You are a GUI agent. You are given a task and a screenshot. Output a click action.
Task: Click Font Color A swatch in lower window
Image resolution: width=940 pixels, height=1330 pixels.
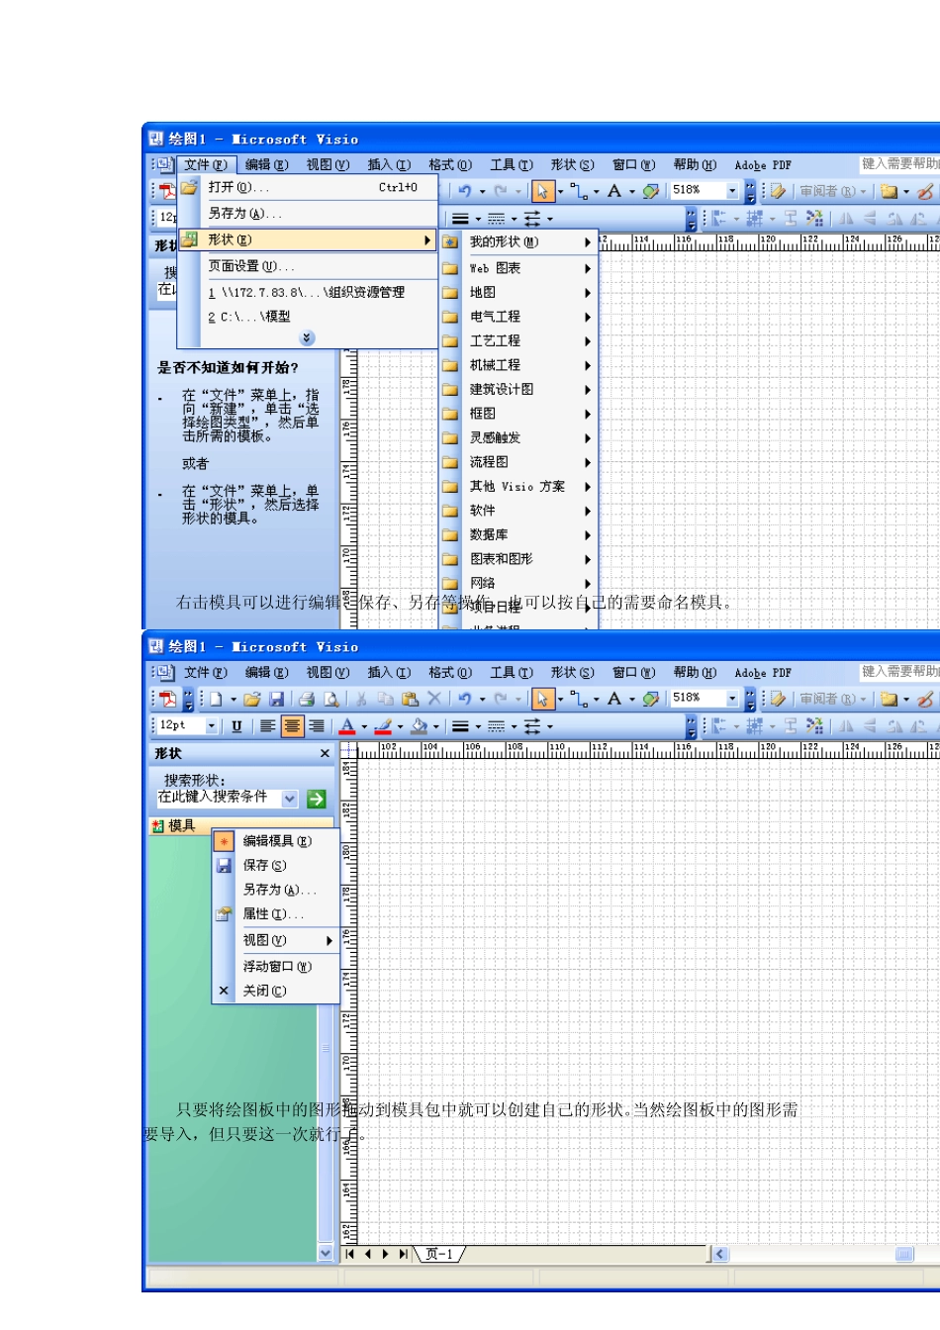pyautogui.click(x=347, y=726)
